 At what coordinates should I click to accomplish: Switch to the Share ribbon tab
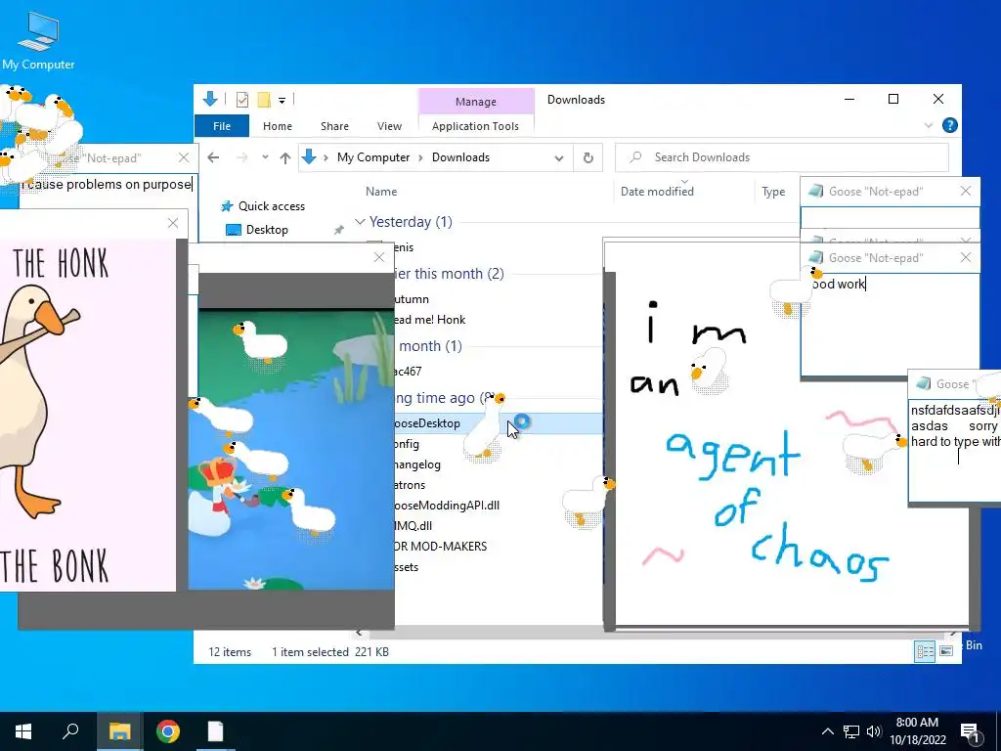(x=334, y=126)
